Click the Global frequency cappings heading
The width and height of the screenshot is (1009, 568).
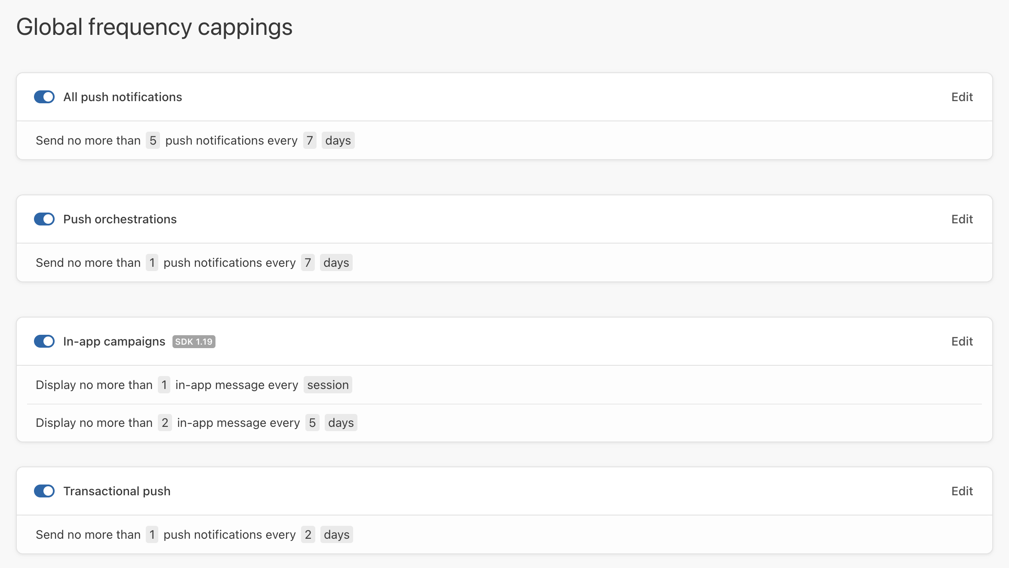pyautogui.click(x=154, y=27)
